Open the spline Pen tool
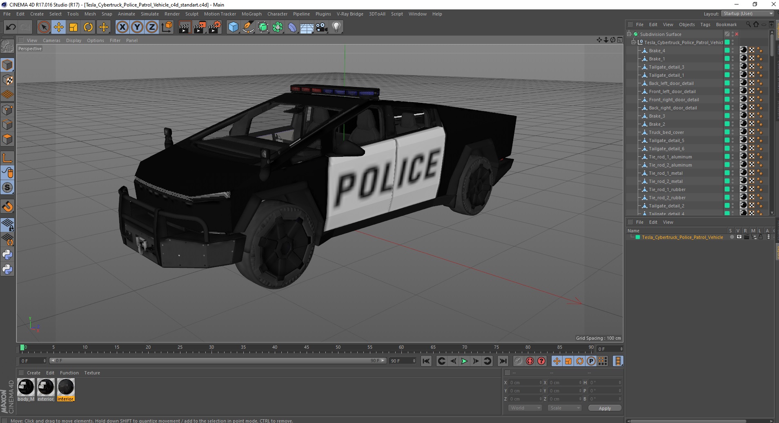 (x=248, y=27)
